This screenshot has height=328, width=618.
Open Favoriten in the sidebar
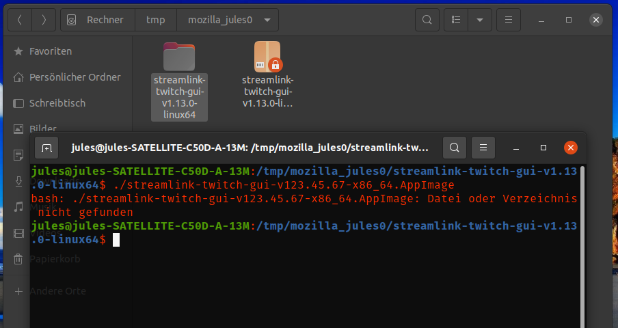[51, 51]
